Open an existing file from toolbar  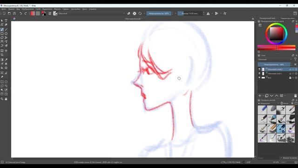[x=9, y=14]
